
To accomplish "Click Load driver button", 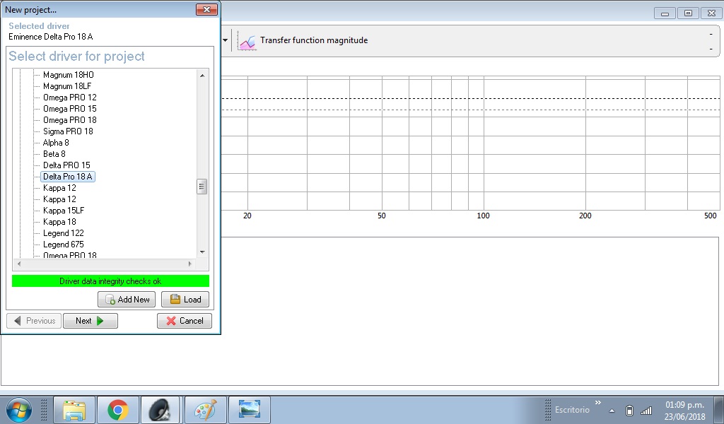I will (x=185, y=300).
